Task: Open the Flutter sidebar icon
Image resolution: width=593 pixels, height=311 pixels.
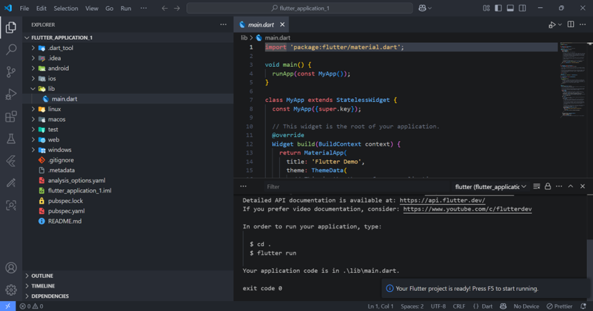Action: click(11, 161)
